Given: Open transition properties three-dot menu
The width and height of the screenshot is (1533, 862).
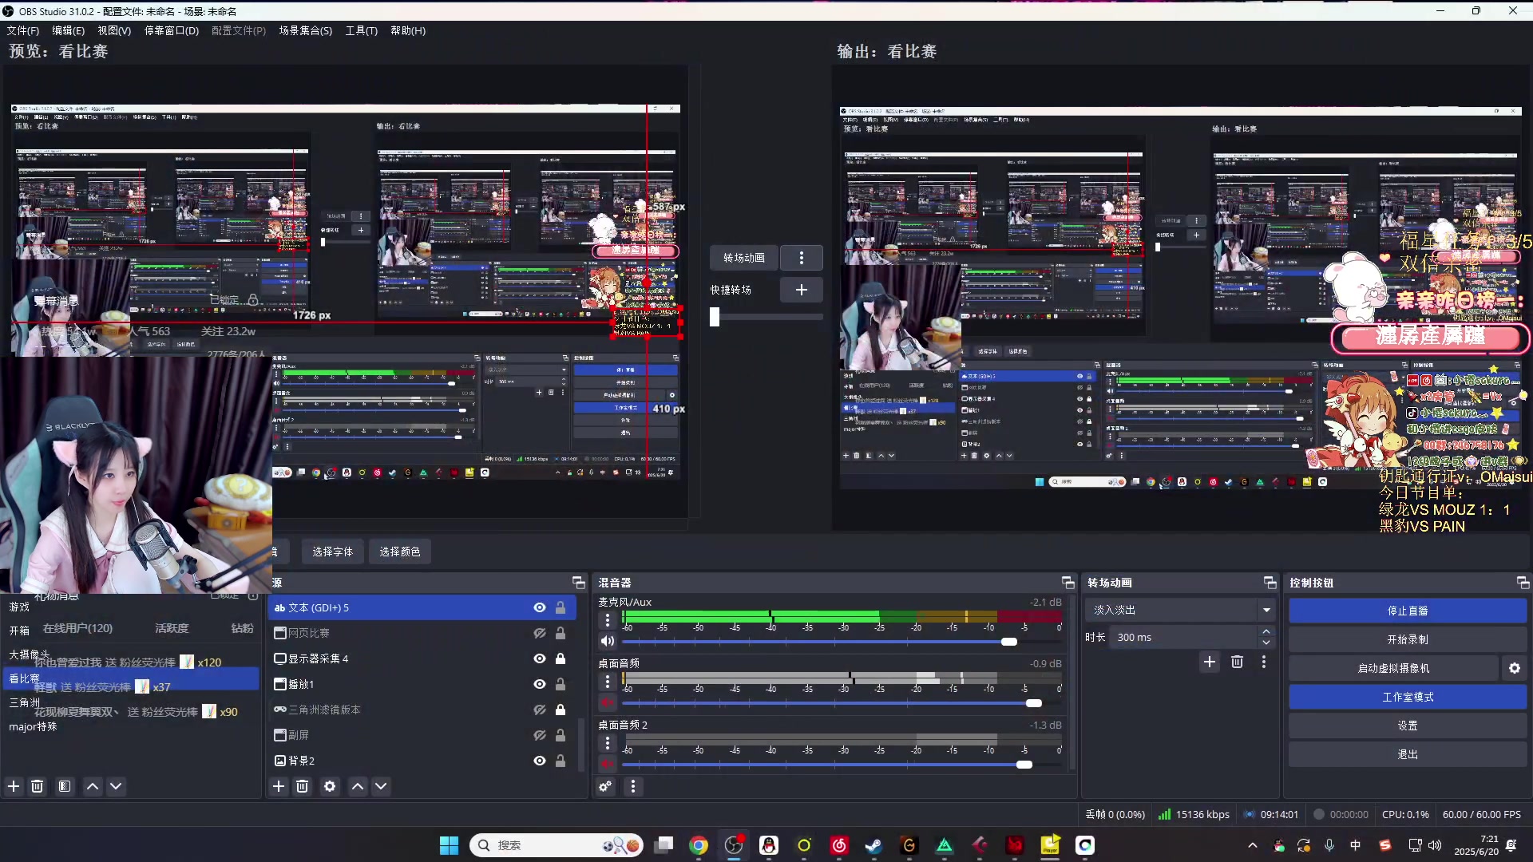Looking at the screenshot, I should pos(1263,662).
